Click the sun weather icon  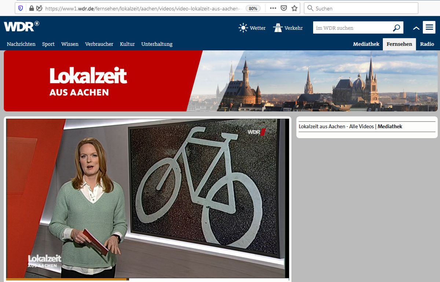[x=243, y=28]
